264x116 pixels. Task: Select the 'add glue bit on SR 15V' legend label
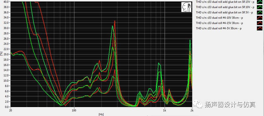point(225,2)
